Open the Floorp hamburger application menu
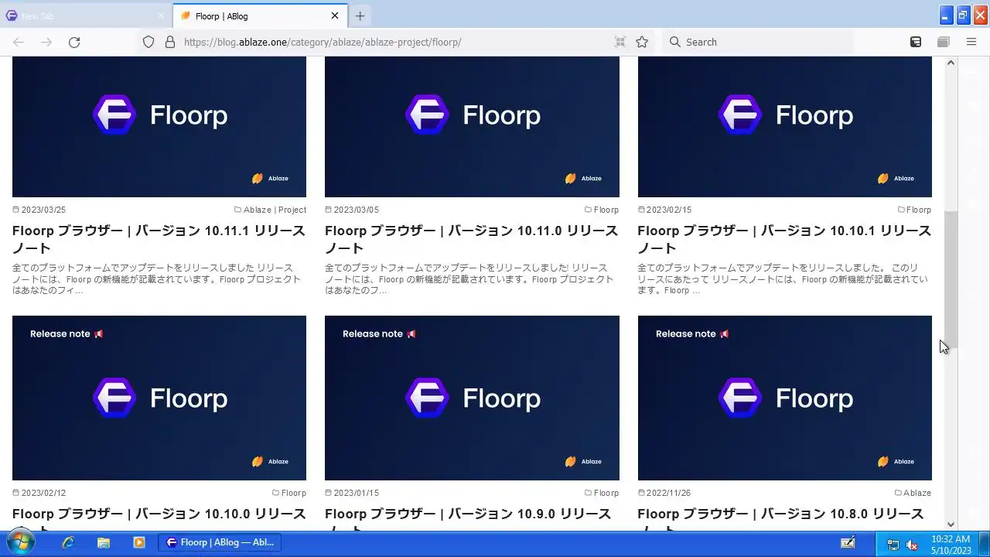Image resolution: width=990 pixels, height=557 pixels. (971, 42)
